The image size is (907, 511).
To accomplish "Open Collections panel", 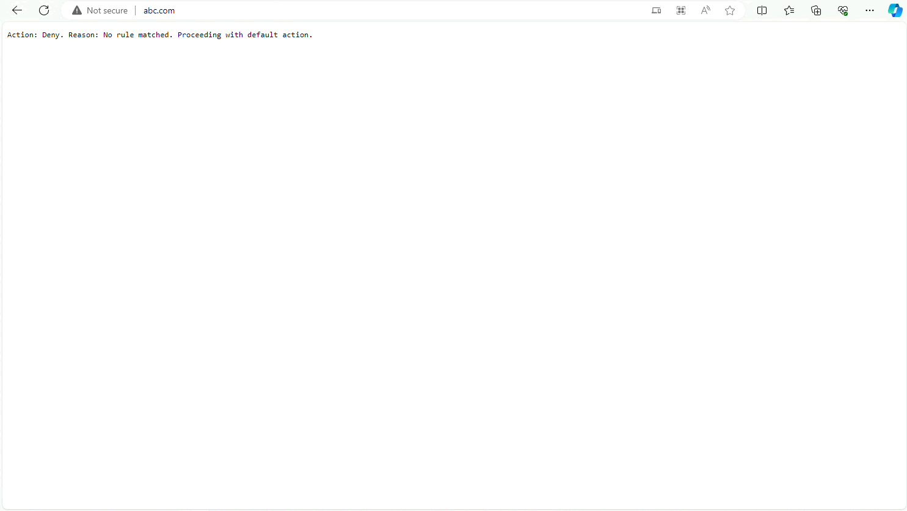I will (x=816, y=10).
